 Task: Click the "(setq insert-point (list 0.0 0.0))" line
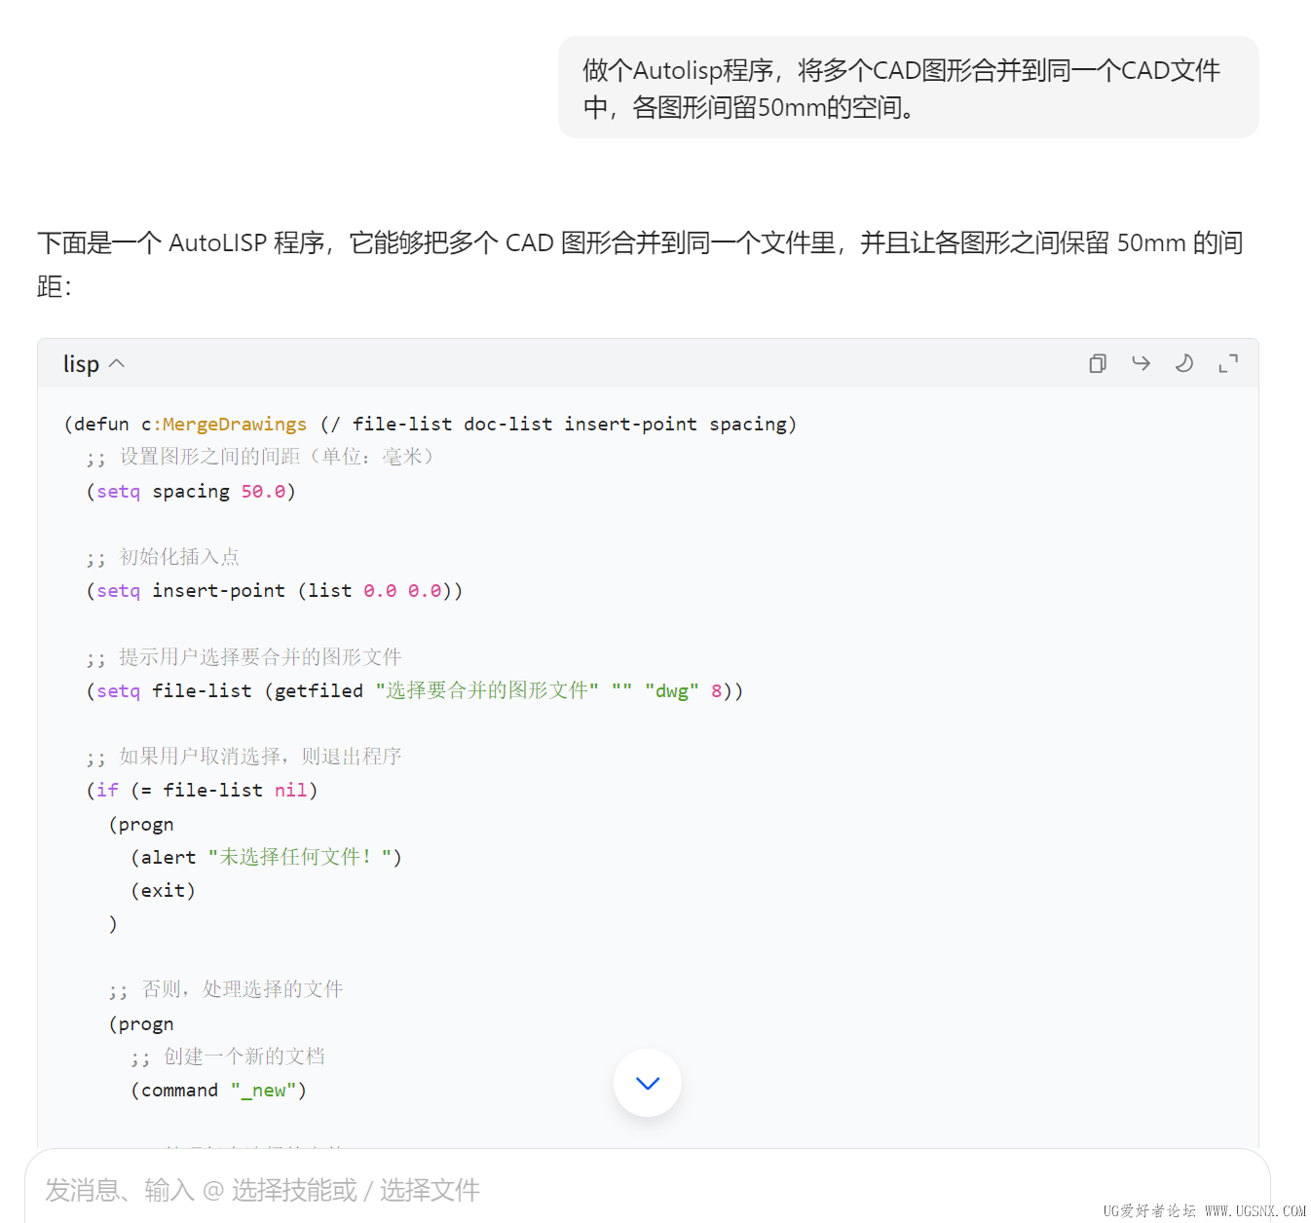275,591
